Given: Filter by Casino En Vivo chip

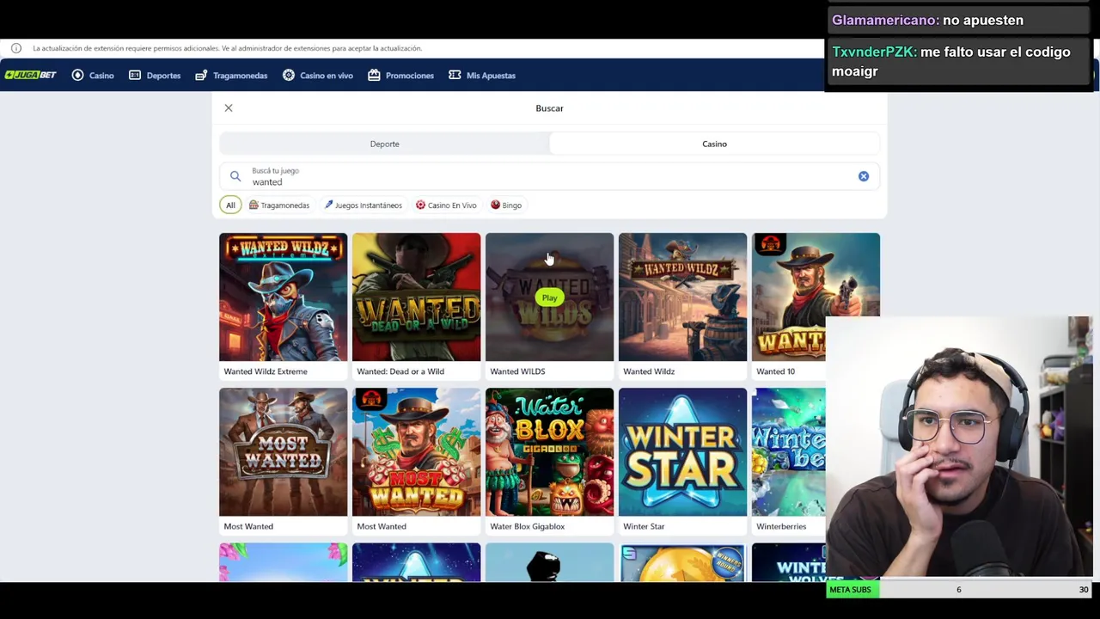Looking at the screenshot, I should pos(446,205).
